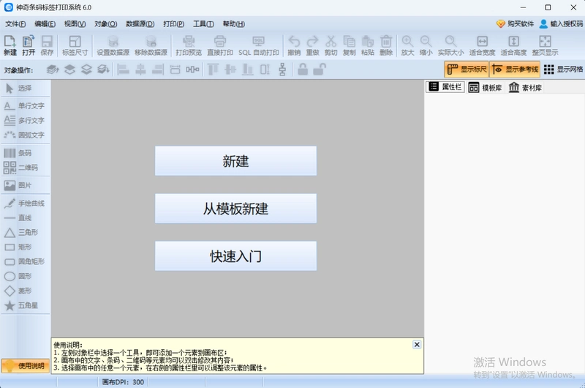Switch to the 素材库 tab
This screenshot has width=585, height=388.
pos(525,88)
